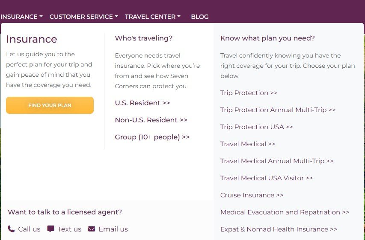Screen dimensions: 365x240
Task: Open Group (10+ people) link
Action: click(152, 137)
